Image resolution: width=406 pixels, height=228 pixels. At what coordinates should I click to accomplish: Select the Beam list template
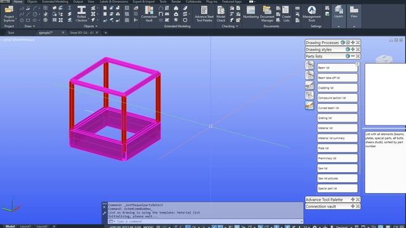tap(337, 68)
